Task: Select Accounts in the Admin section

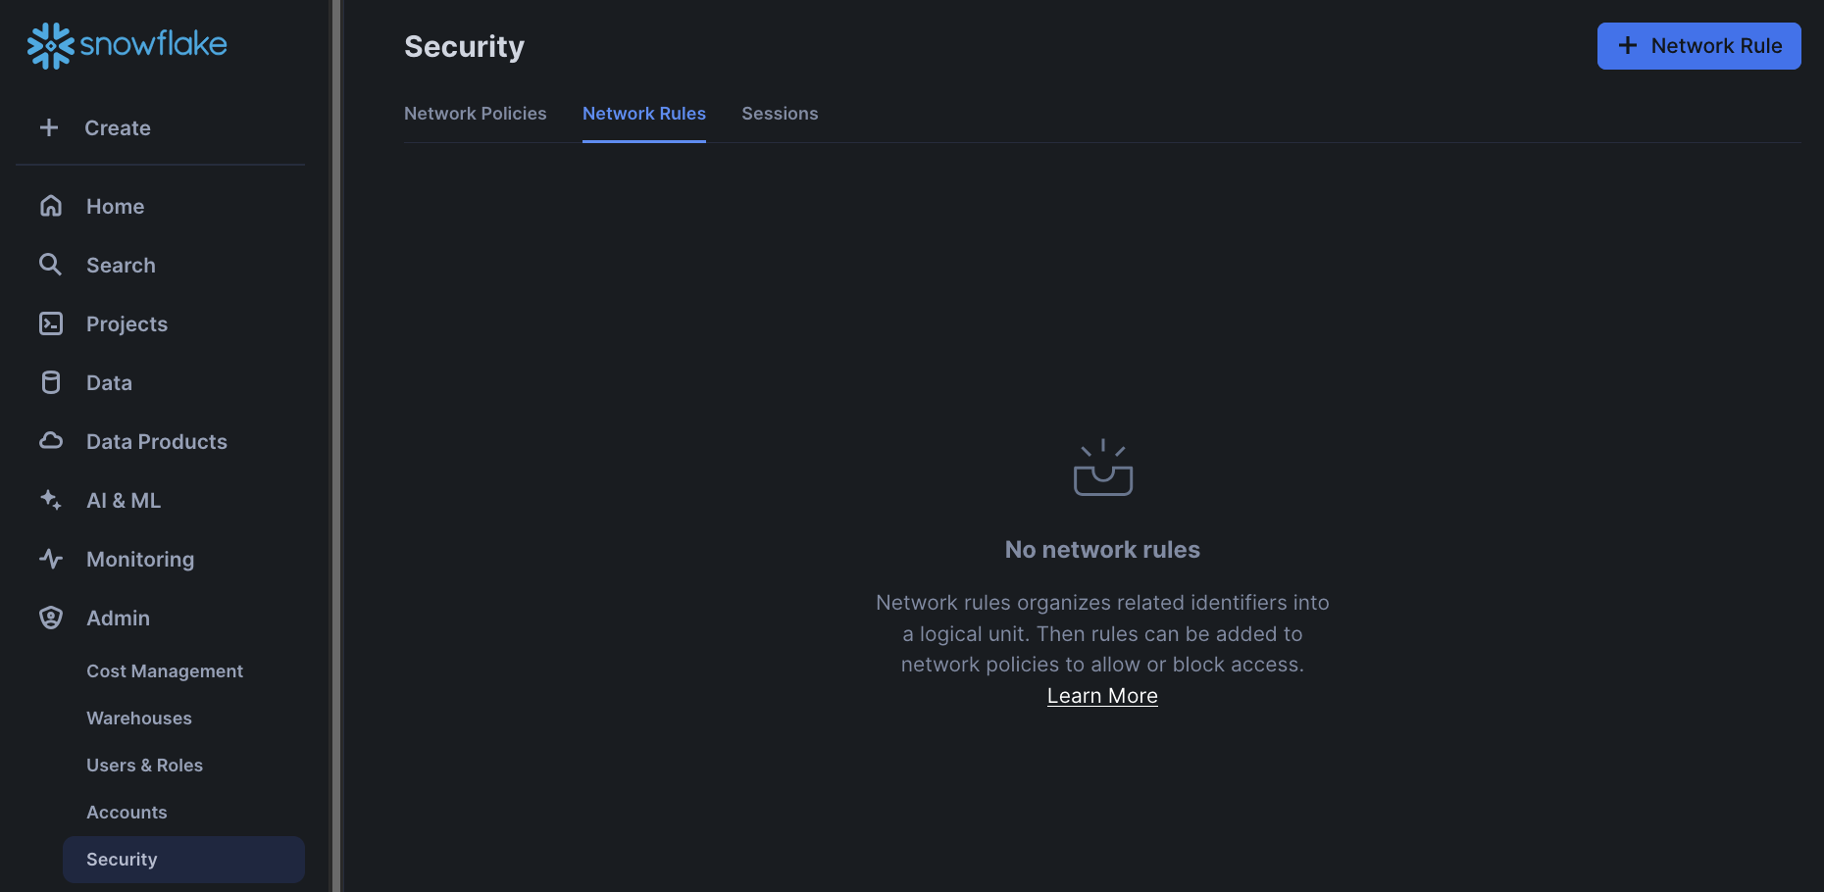Action: pos(127,812)
